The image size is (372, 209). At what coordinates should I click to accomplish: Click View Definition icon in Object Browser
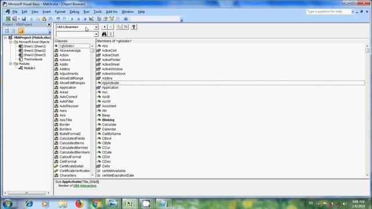(126, 27)
